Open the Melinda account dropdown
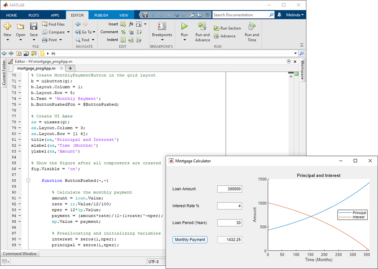The height and width of the screenshot is (269, 378). (x=295, y=15)
